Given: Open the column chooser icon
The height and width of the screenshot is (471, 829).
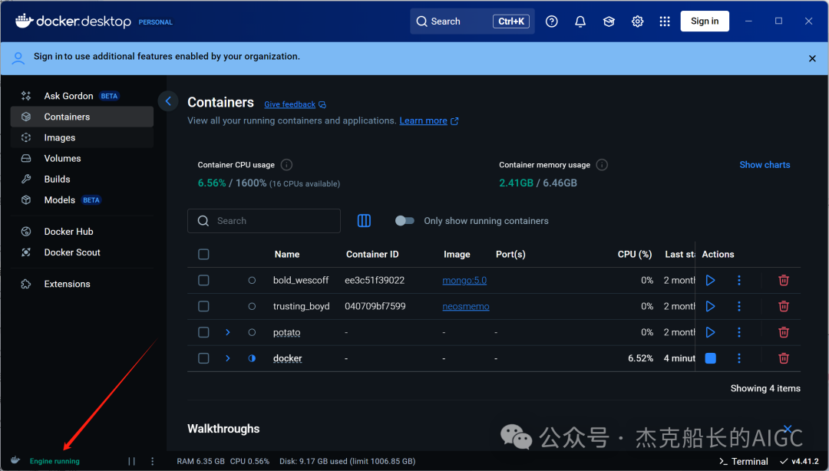Looking at the screenshot, I should coord(364,220).
